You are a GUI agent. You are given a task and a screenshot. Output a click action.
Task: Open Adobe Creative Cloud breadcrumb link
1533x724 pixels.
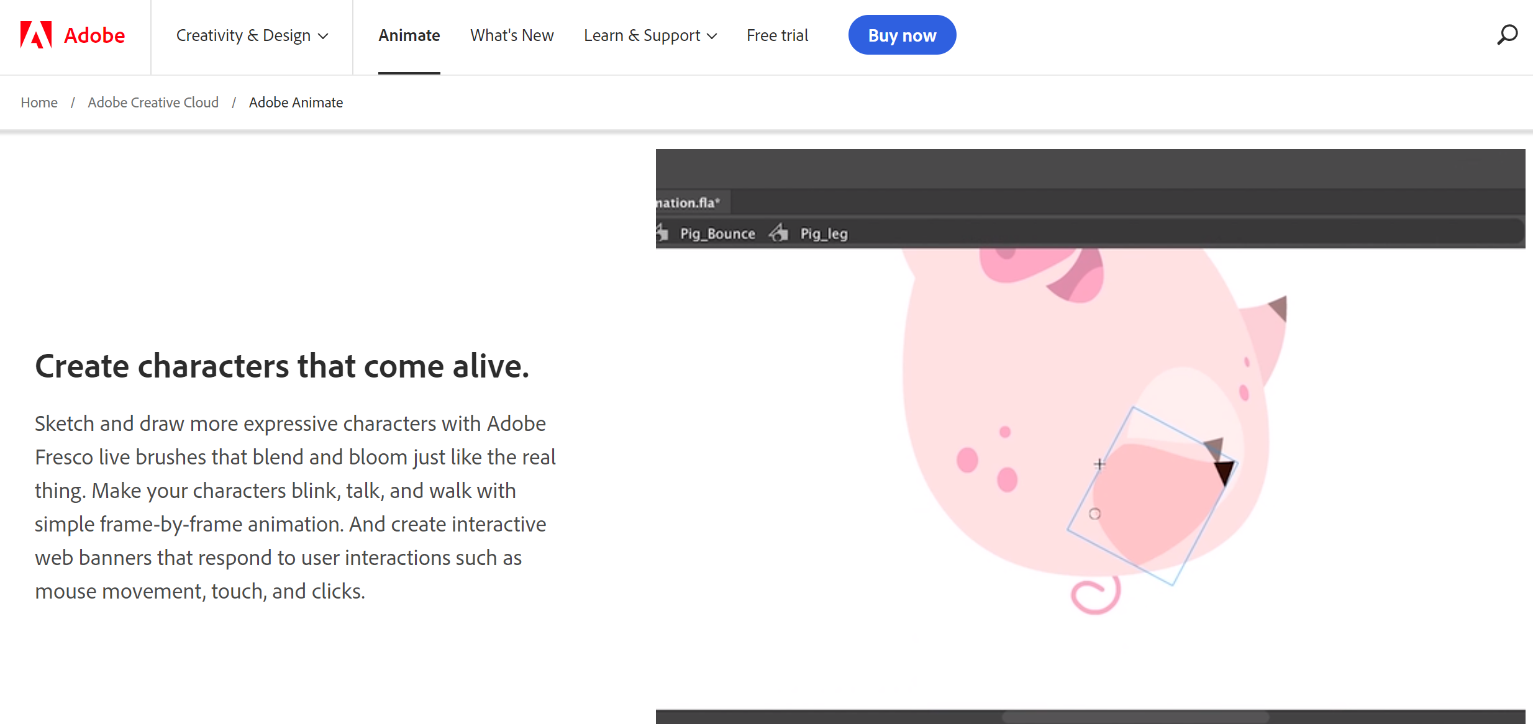tap(153, 102)
